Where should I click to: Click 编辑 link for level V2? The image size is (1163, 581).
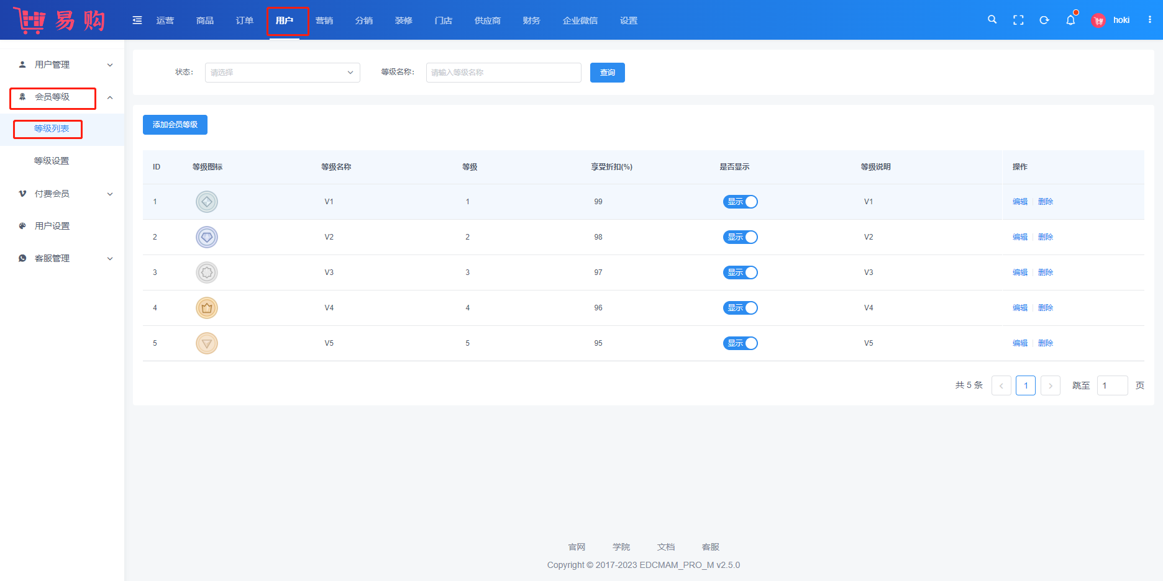1019,237
